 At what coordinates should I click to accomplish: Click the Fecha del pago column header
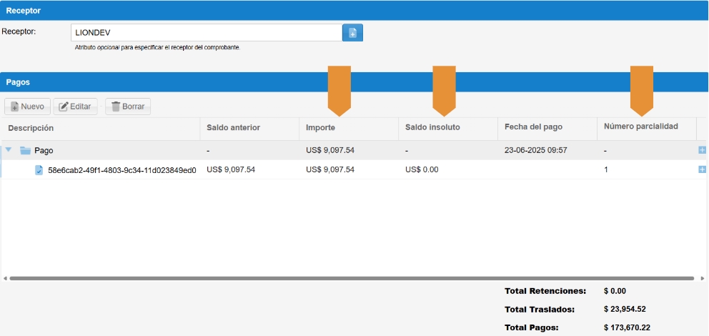[533, 127]
